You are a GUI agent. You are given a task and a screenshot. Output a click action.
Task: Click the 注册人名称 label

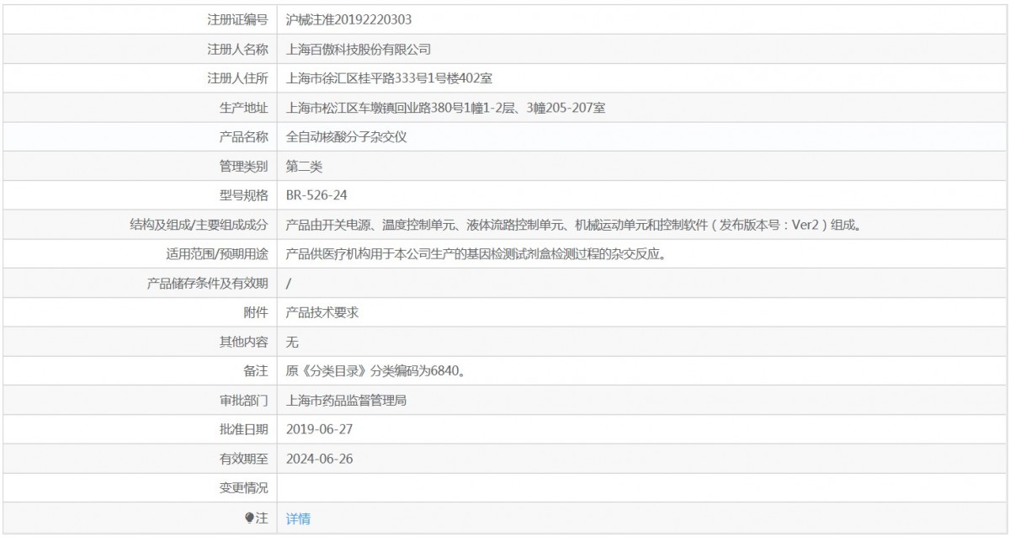pos(237,49)
